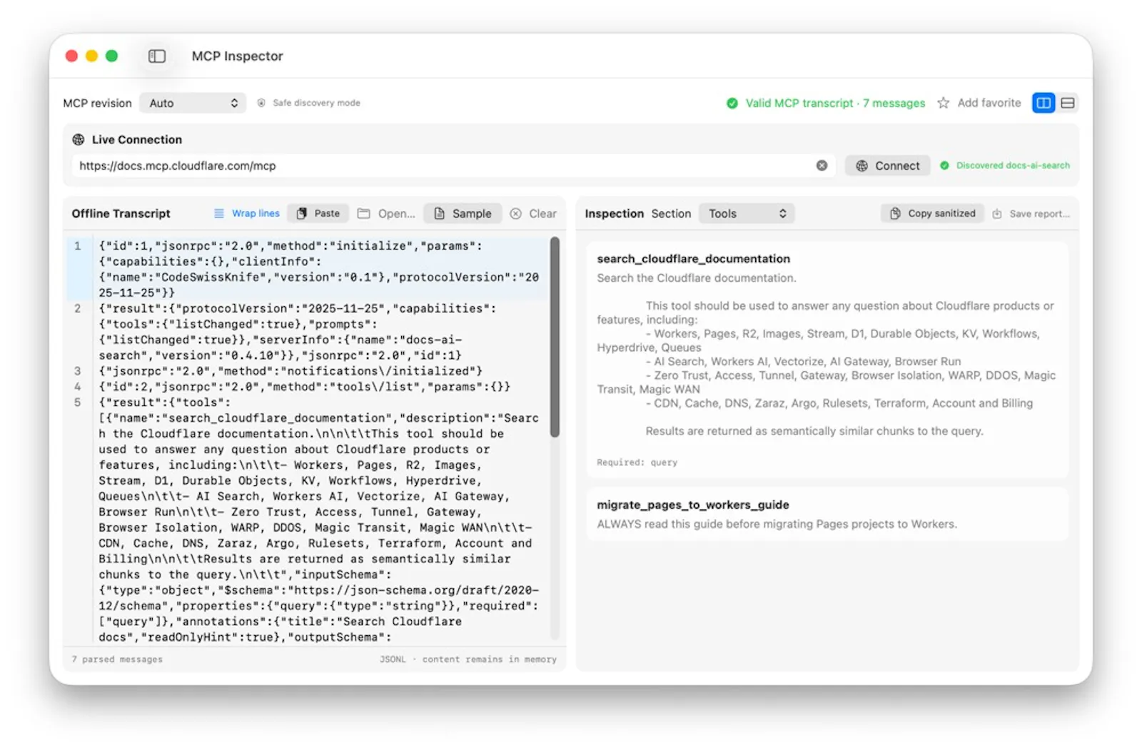
Task: Click the 'Section' label
Action: click(x=671, y=214)
